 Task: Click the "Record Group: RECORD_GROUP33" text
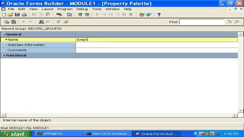point(32,29)
